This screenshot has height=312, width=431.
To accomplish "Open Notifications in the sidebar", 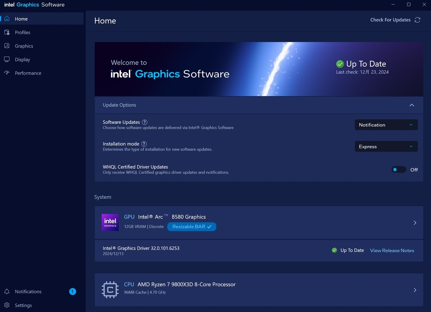I will (x=42, y=292).
